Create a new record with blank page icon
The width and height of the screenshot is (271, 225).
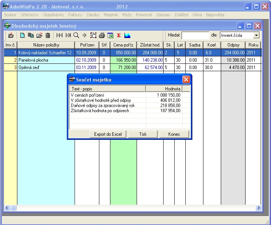(22, 35)
